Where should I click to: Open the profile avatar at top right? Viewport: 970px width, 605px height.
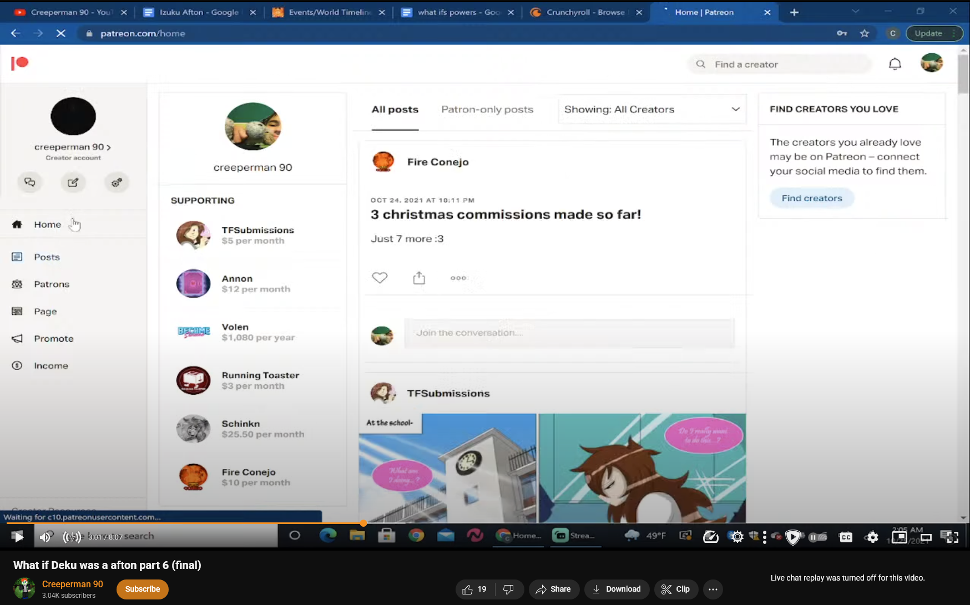pos(932,63)
